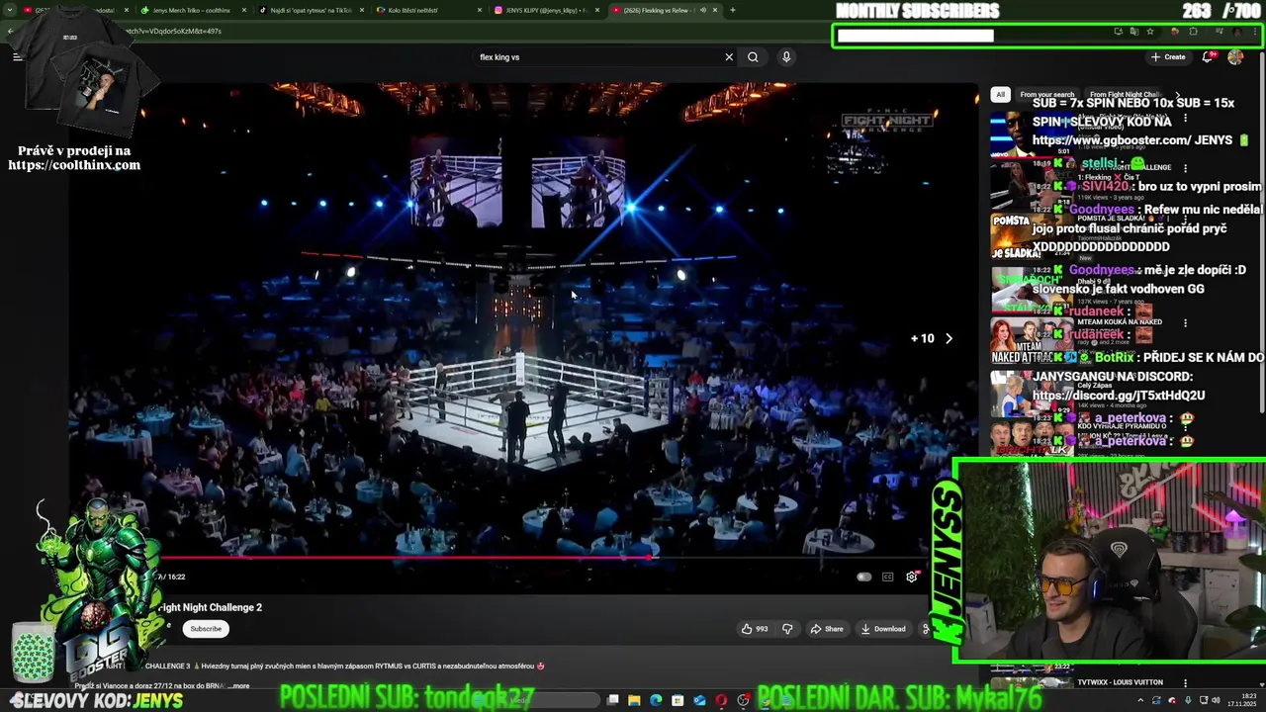Open options for the Flexking Čis T video
1266x712 pixels.
pyautogui.click(x=1185, y=168)
